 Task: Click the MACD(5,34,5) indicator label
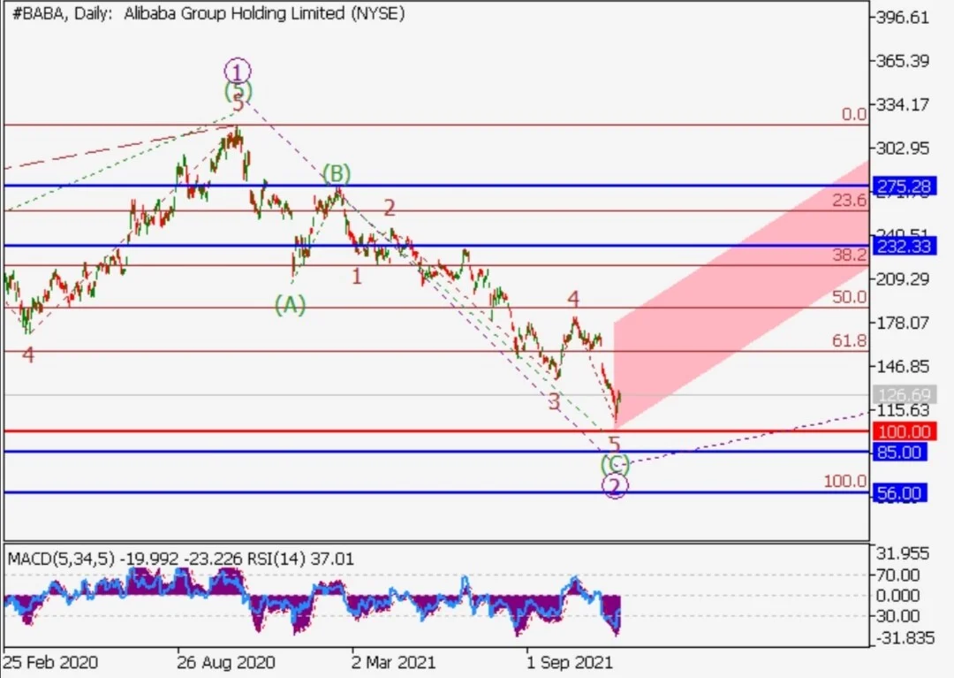tap(61, 559)
